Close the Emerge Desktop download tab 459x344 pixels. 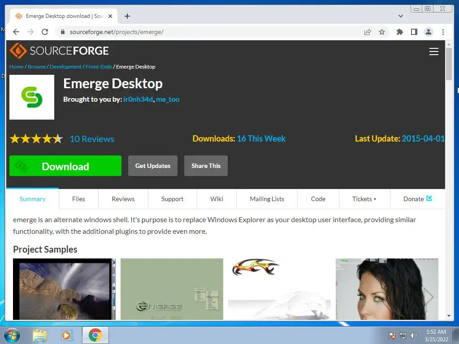[110, 16]
